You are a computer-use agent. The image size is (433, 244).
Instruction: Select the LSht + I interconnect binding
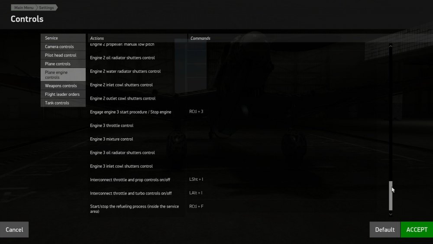click(x=196, y=179)
